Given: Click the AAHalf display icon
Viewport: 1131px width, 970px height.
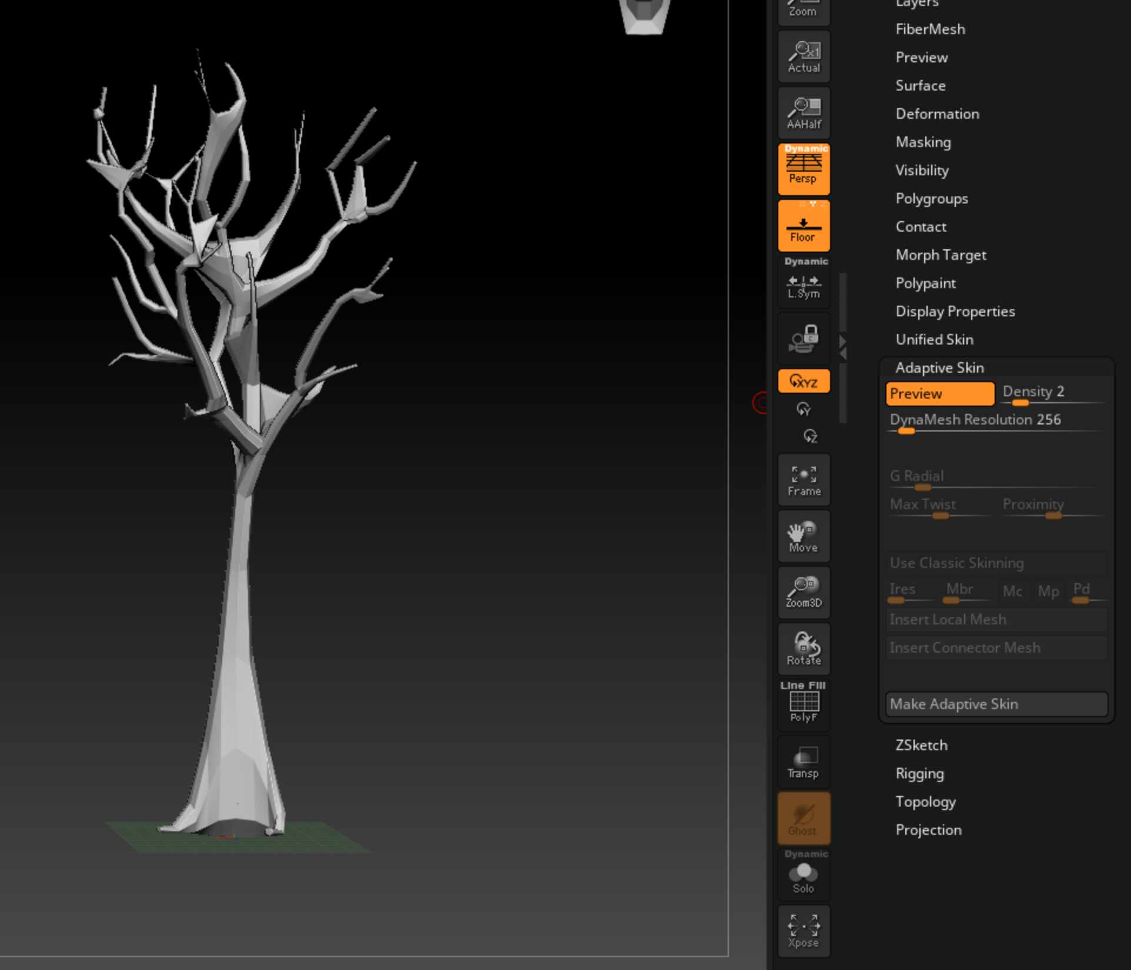Looking at the screenshot, I should tap(803, 112).
